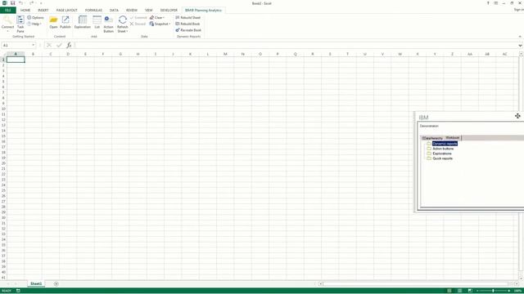Screen dimensions: 524x294
Task: Switch to the DEVELOPER tab
Action: (x=169, y=10)
